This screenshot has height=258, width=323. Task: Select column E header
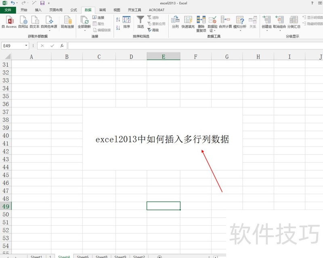coord(164,57)
